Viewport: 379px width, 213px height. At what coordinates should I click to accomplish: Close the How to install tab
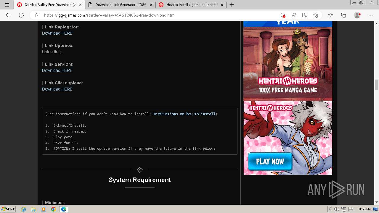[x=222, y=5]
